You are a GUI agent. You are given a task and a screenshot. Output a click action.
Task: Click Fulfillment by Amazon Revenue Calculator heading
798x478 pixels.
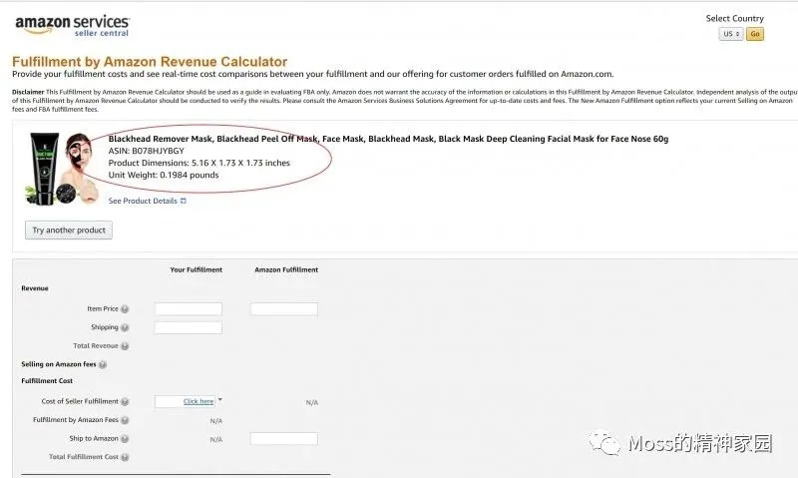(x=150, y=62)
